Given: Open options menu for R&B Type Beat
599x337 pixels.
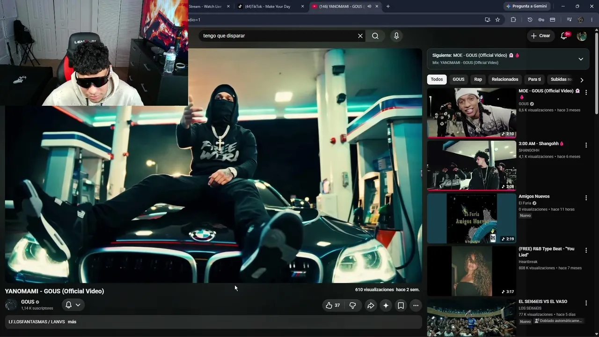Looking at the screenshot, I should pos(586,251).
